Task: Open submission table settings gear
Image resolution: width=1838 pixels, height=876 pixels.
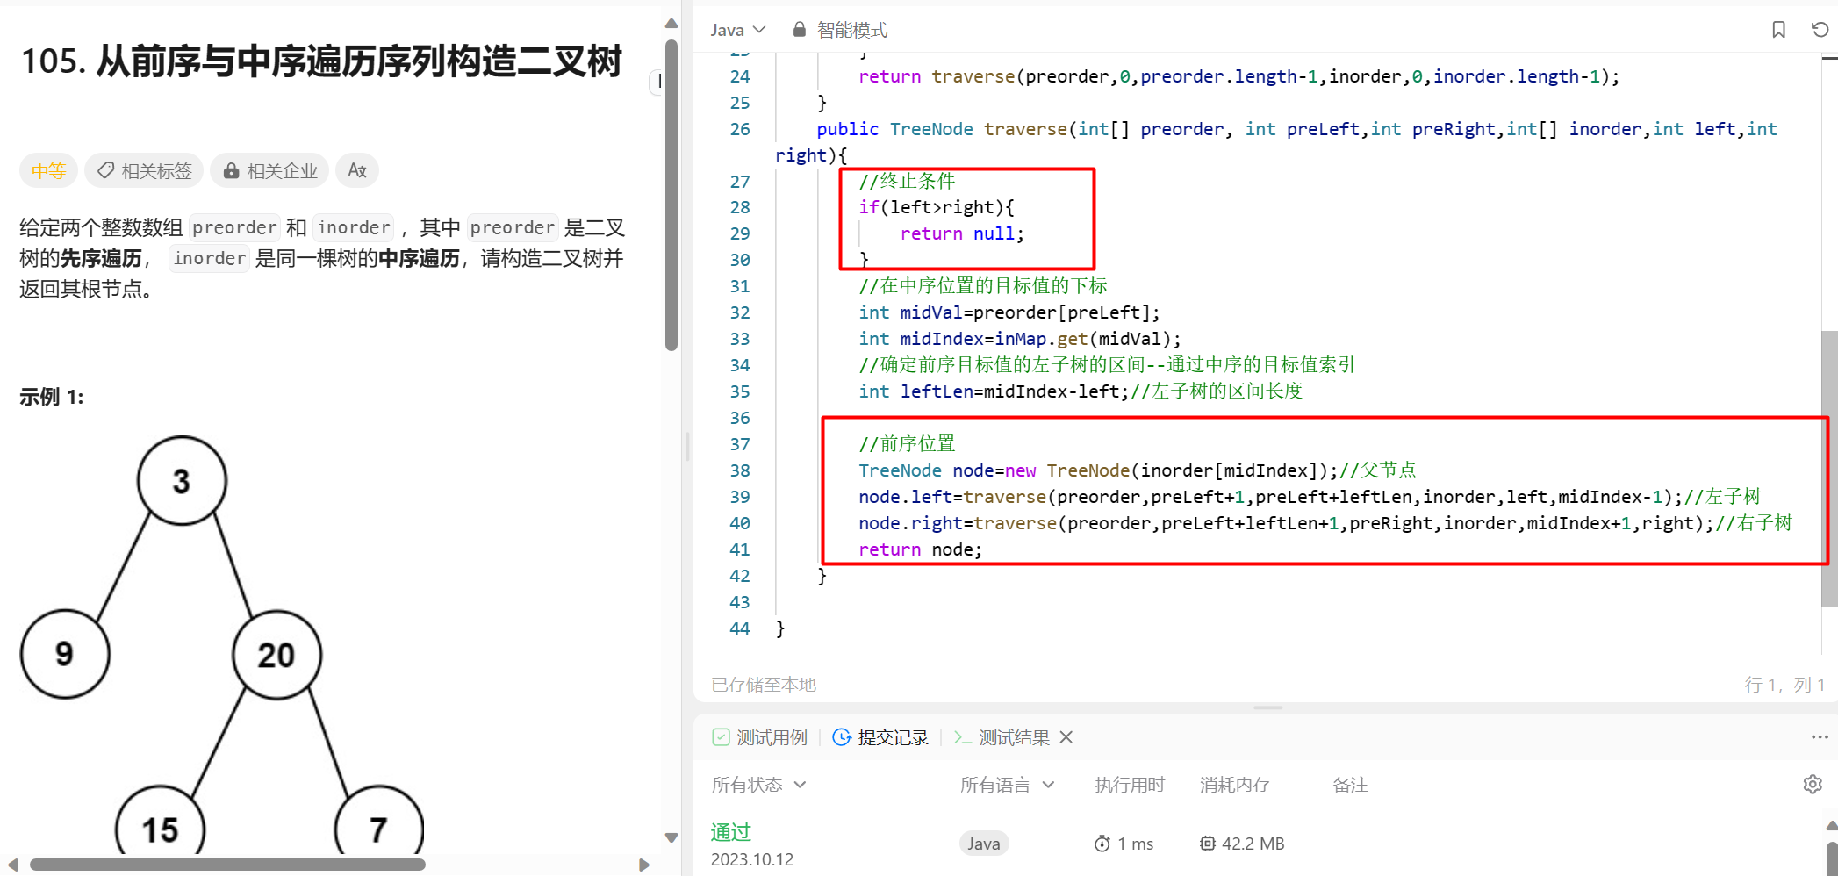Action: point(1813,785)
